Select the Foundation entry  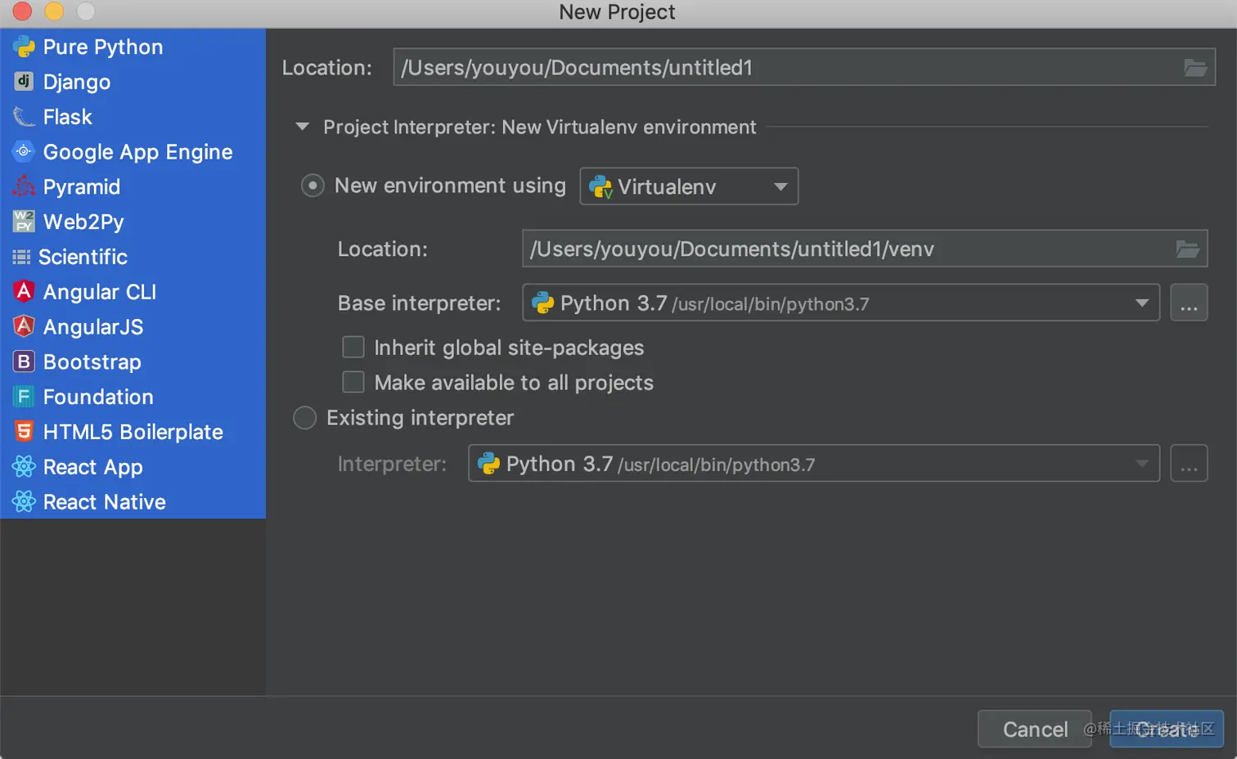pyautogui.click(x=133, y=397)
